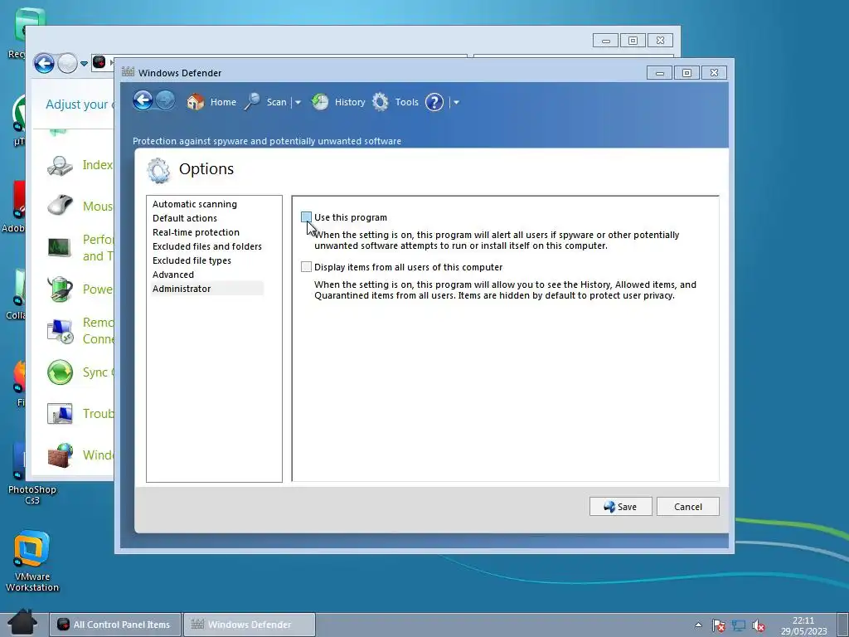Tick Display items from all users checkbox
The height and width of the screenshot is (637, 849).
pos(307,267)
